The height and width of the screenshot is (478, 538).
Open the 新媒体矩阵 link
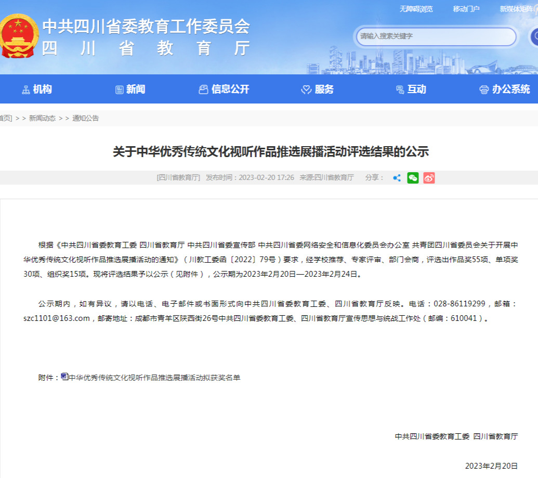point(517,9)
